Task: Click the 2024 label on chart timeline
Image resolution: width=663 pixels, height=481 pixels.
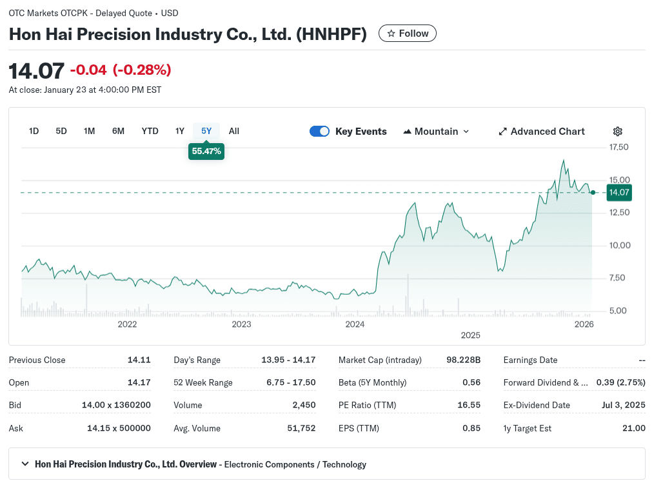Action: [355, 324]
